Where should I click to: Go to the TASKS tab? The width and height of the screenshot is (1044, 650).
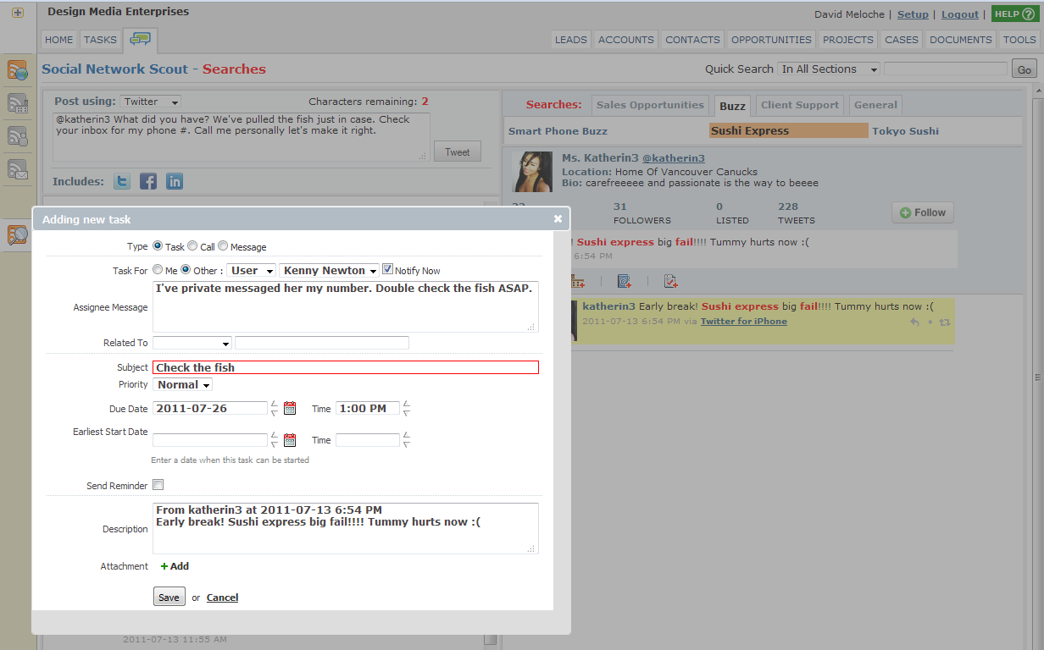(101, 40)
